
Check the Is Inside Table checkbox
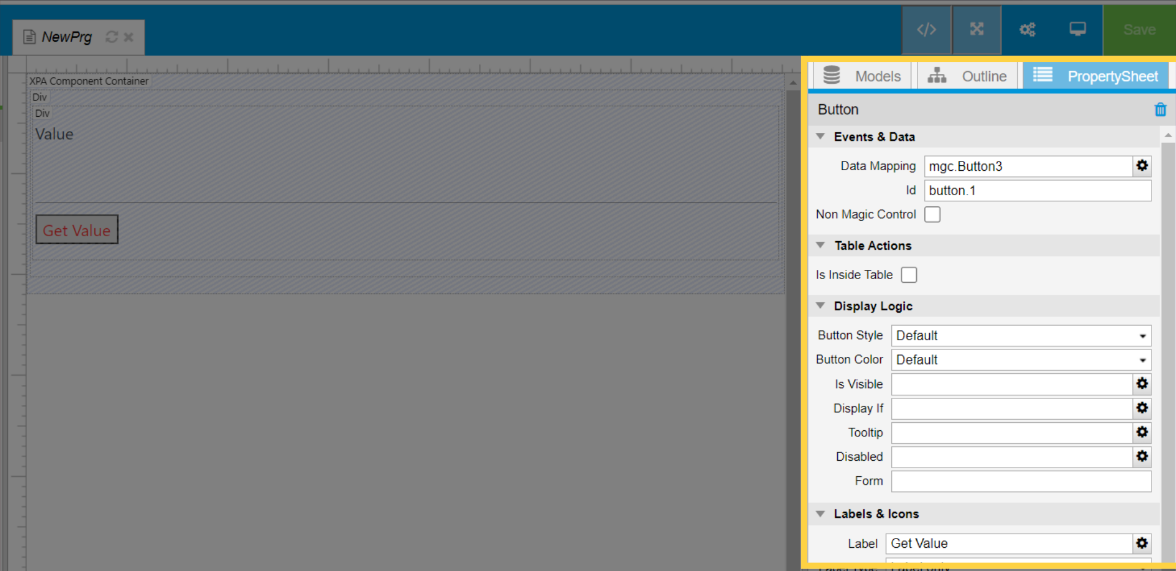(909, 275)
